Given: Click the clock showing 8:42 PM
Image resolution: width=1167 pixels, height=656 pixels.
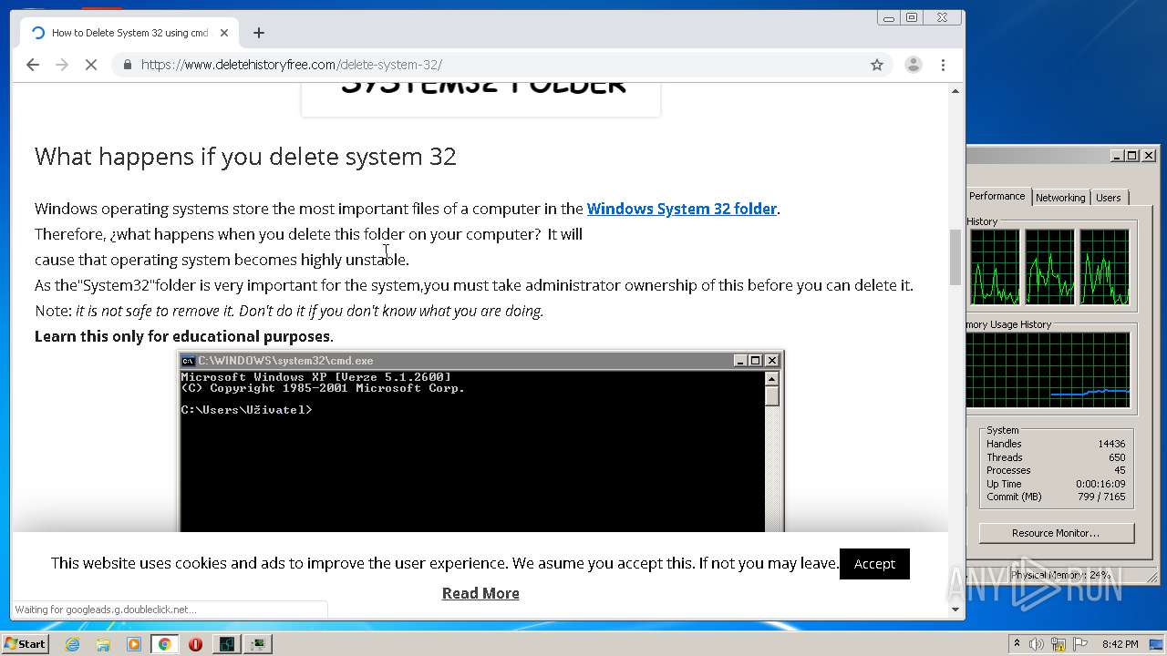Looking at the screenshot, I should click(1121, 644).
